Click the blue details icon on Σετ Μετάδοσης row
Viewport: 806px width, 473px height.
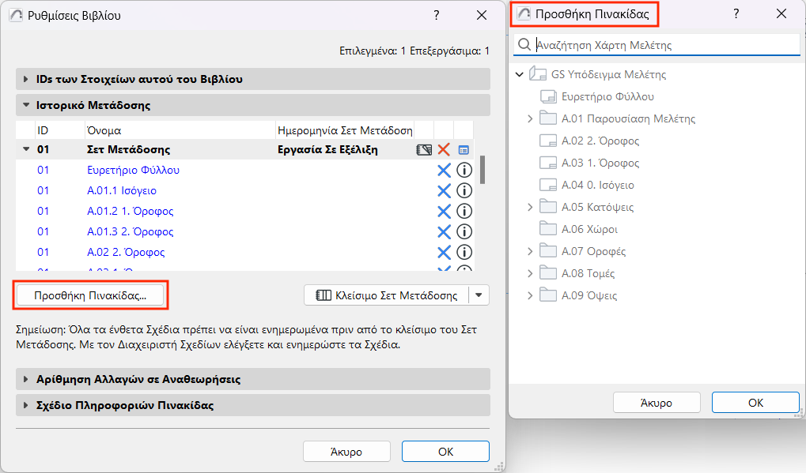tap(464, 149)
